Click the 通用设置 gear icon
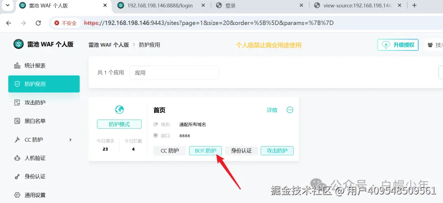The image size is (443, 203). click(x=17, y=195)
